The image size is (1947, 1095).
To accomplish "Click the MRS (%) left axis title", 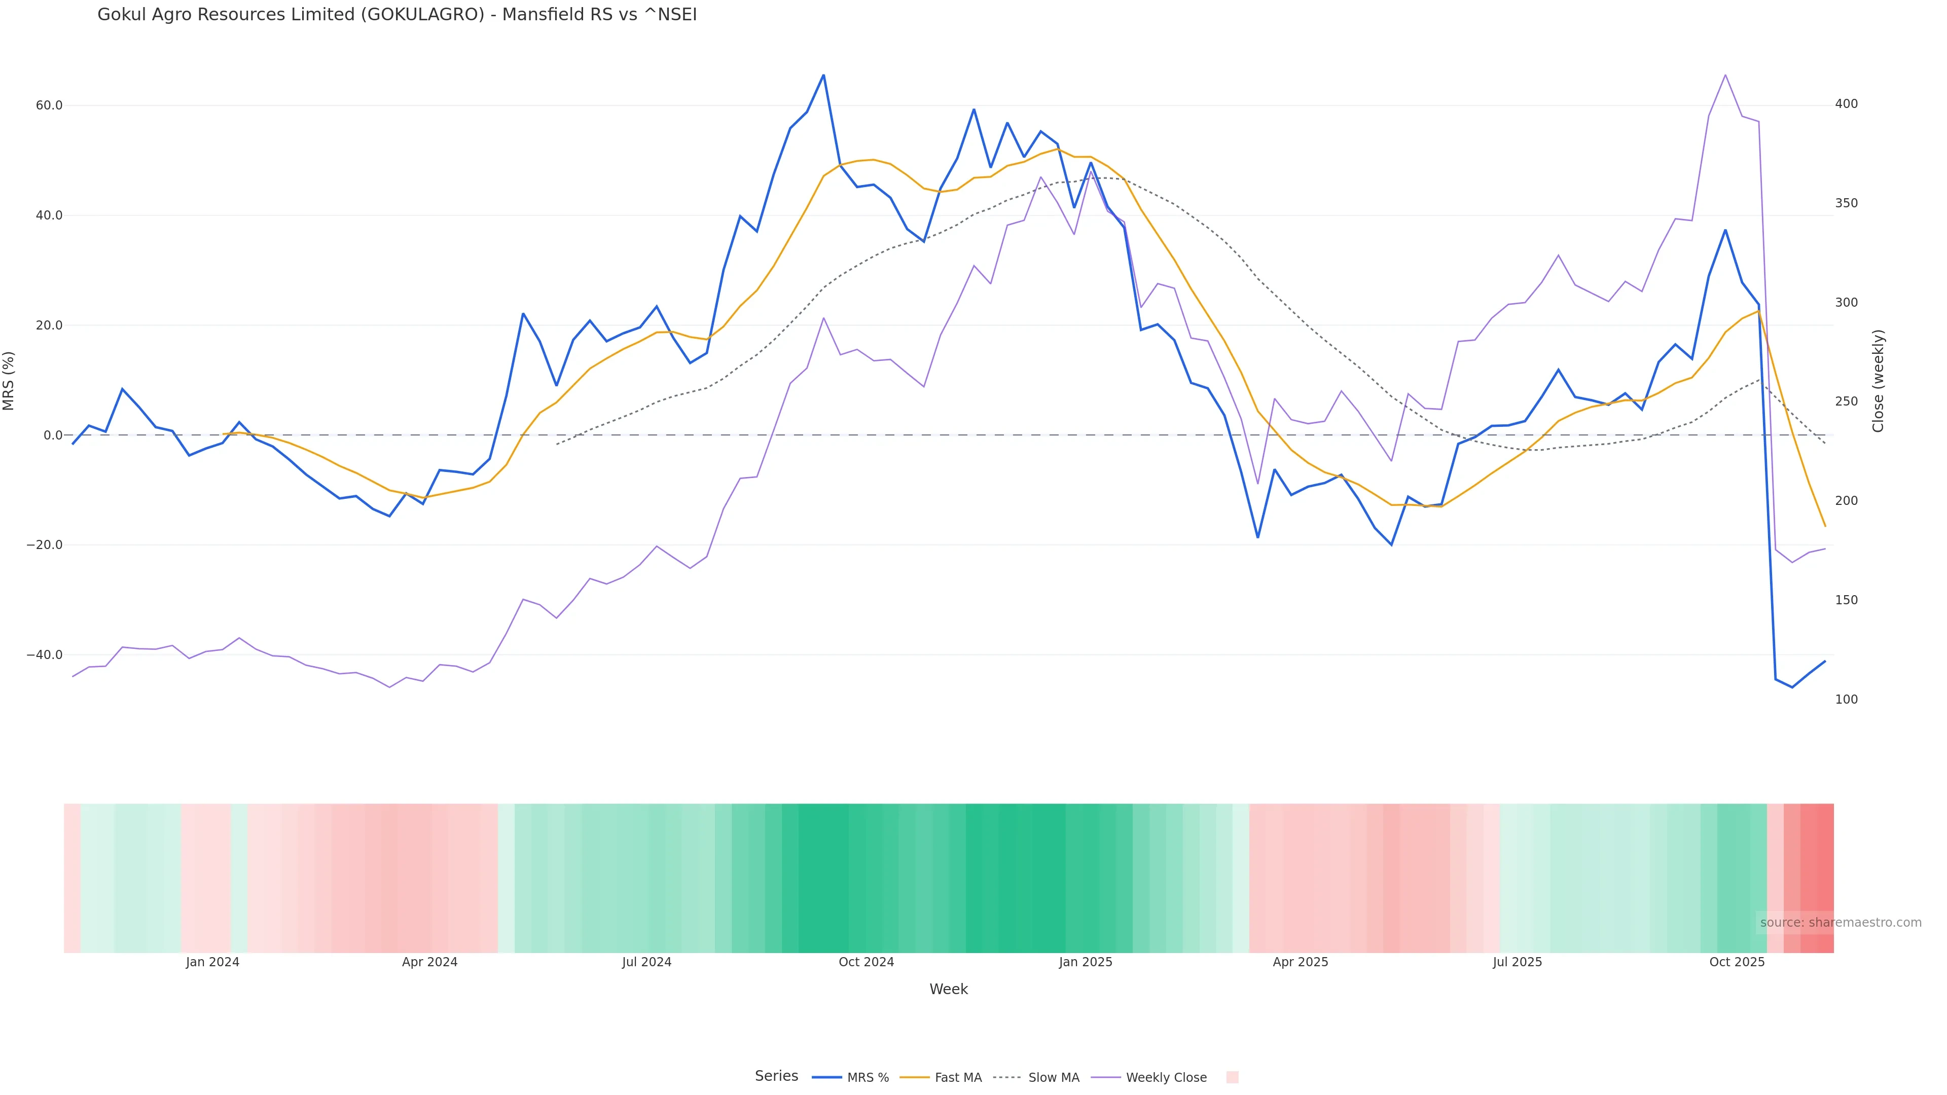I will [9, 381].
